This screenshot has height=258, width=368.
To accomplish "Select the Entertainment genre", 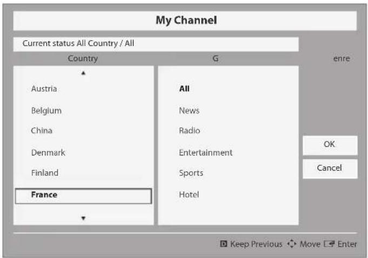I will (x=205, y=152).
